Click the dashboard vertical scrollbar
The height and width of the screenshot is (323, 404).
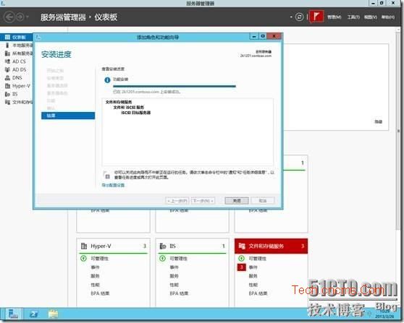coord(398,132)
